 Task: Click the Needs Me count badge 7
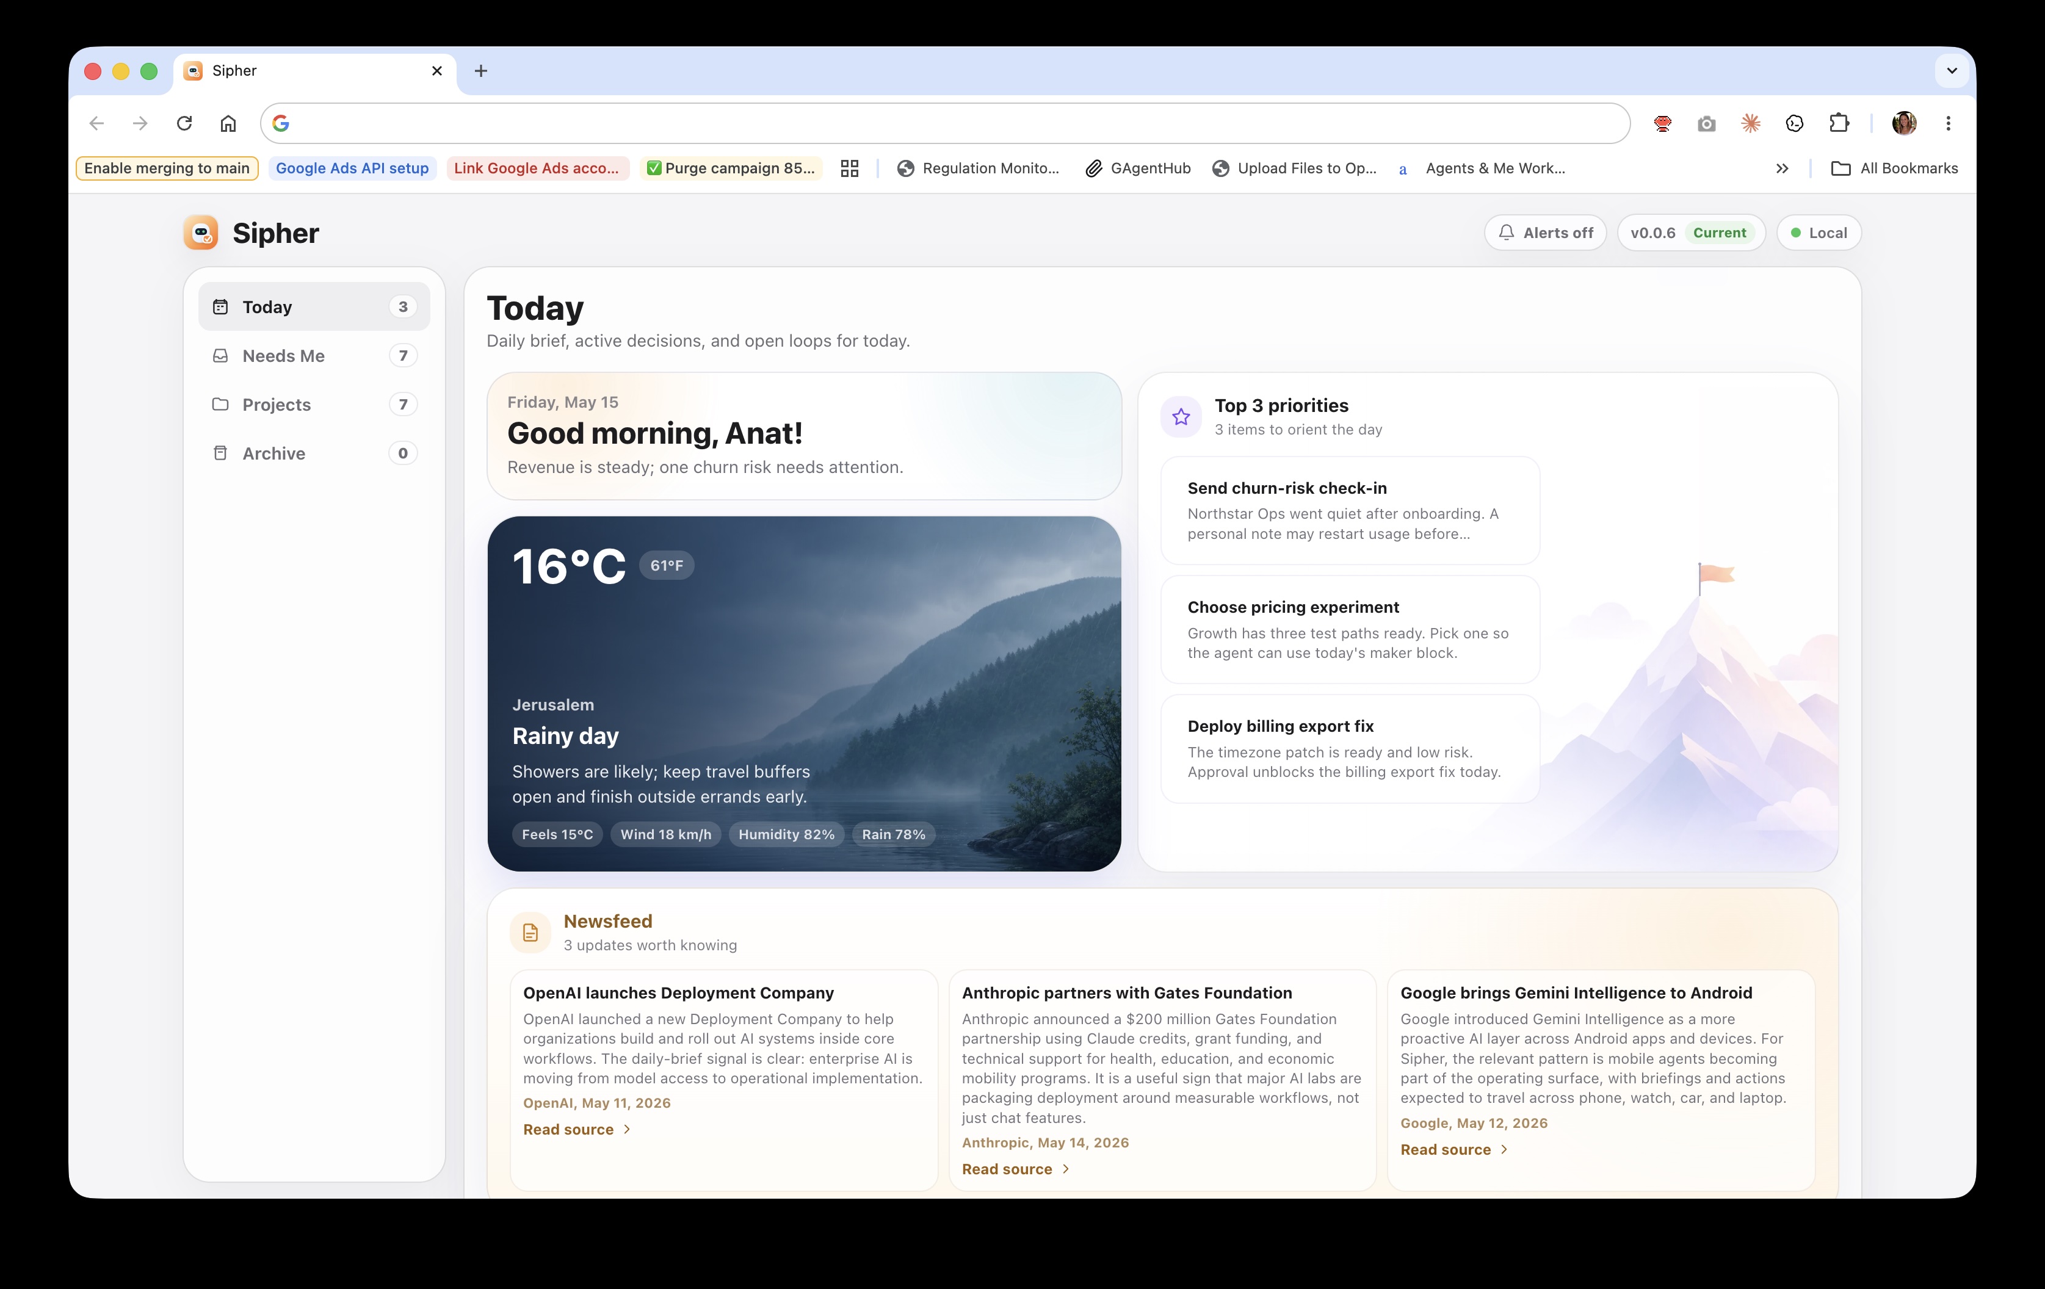point(404,356)
